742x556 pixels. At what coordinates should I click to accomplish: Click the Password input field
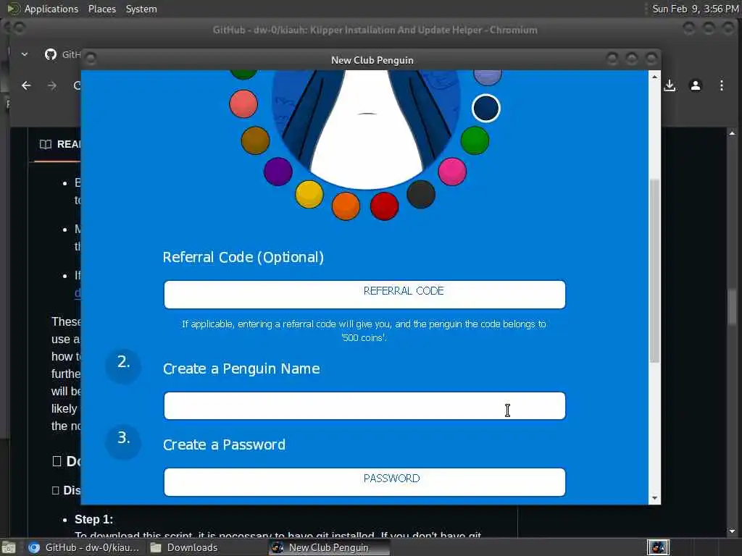point(364,481)
